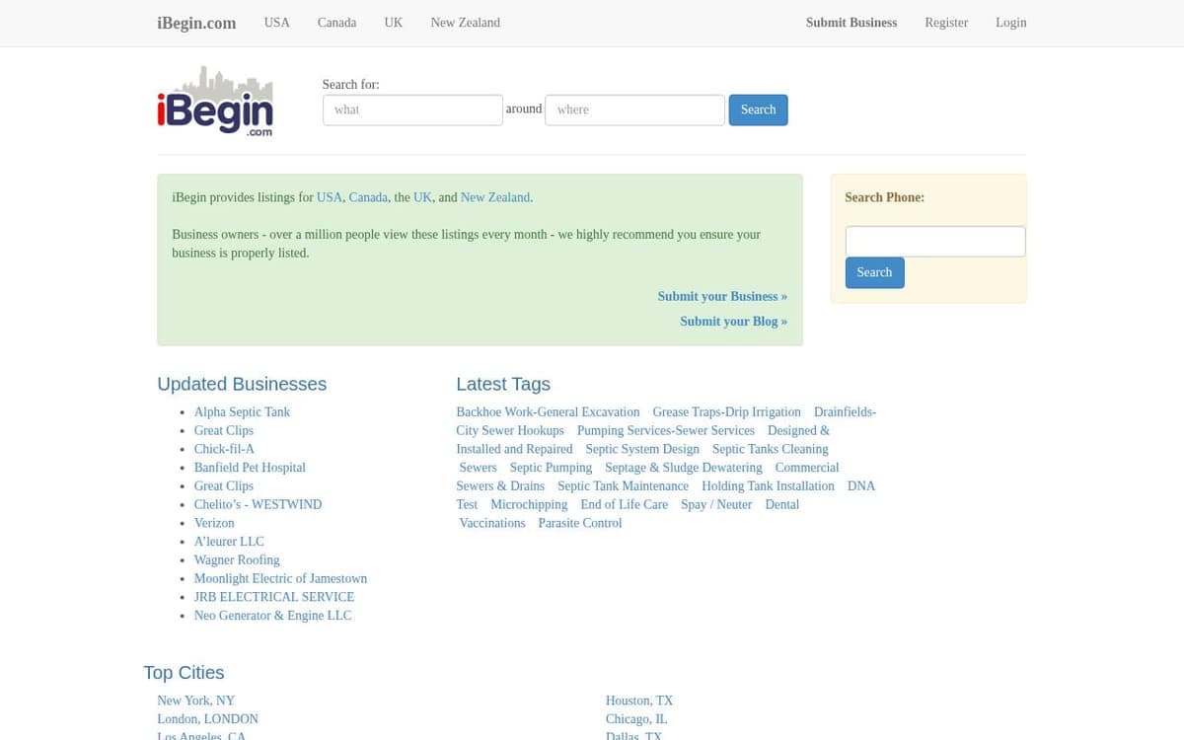This screenshot has width=1184, height=740.
Task: Open Neo Generator & Engine LLC listing
Action: (272, 616)
